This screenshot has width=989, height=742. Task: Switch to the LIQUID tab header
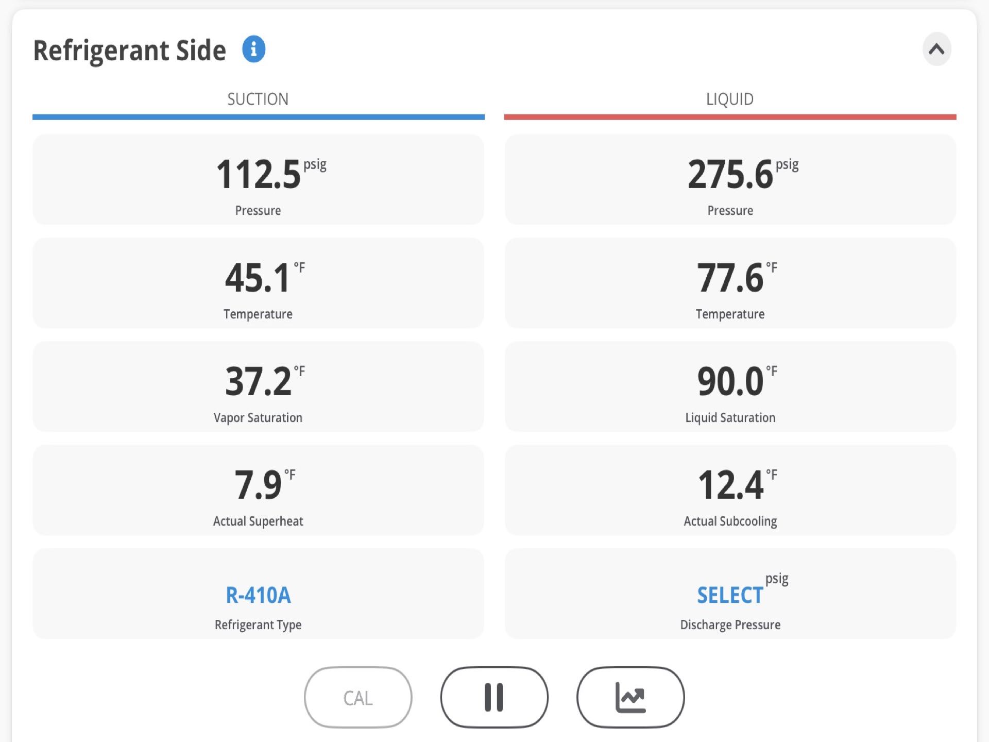point(730,99)
